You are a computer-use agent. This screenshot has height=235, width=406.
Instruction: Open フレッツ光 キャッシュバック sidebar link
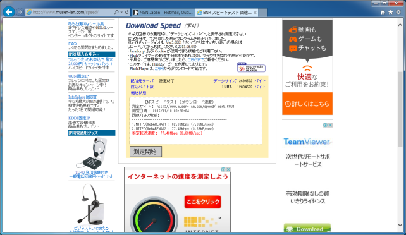(x=90, y=61)
